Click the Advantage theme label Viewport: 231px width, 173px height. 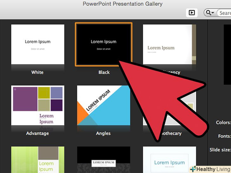click(37, 133)
